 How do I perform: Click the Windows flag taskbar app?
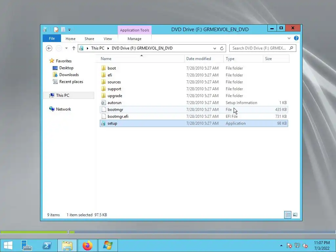(x=108, y=245)
